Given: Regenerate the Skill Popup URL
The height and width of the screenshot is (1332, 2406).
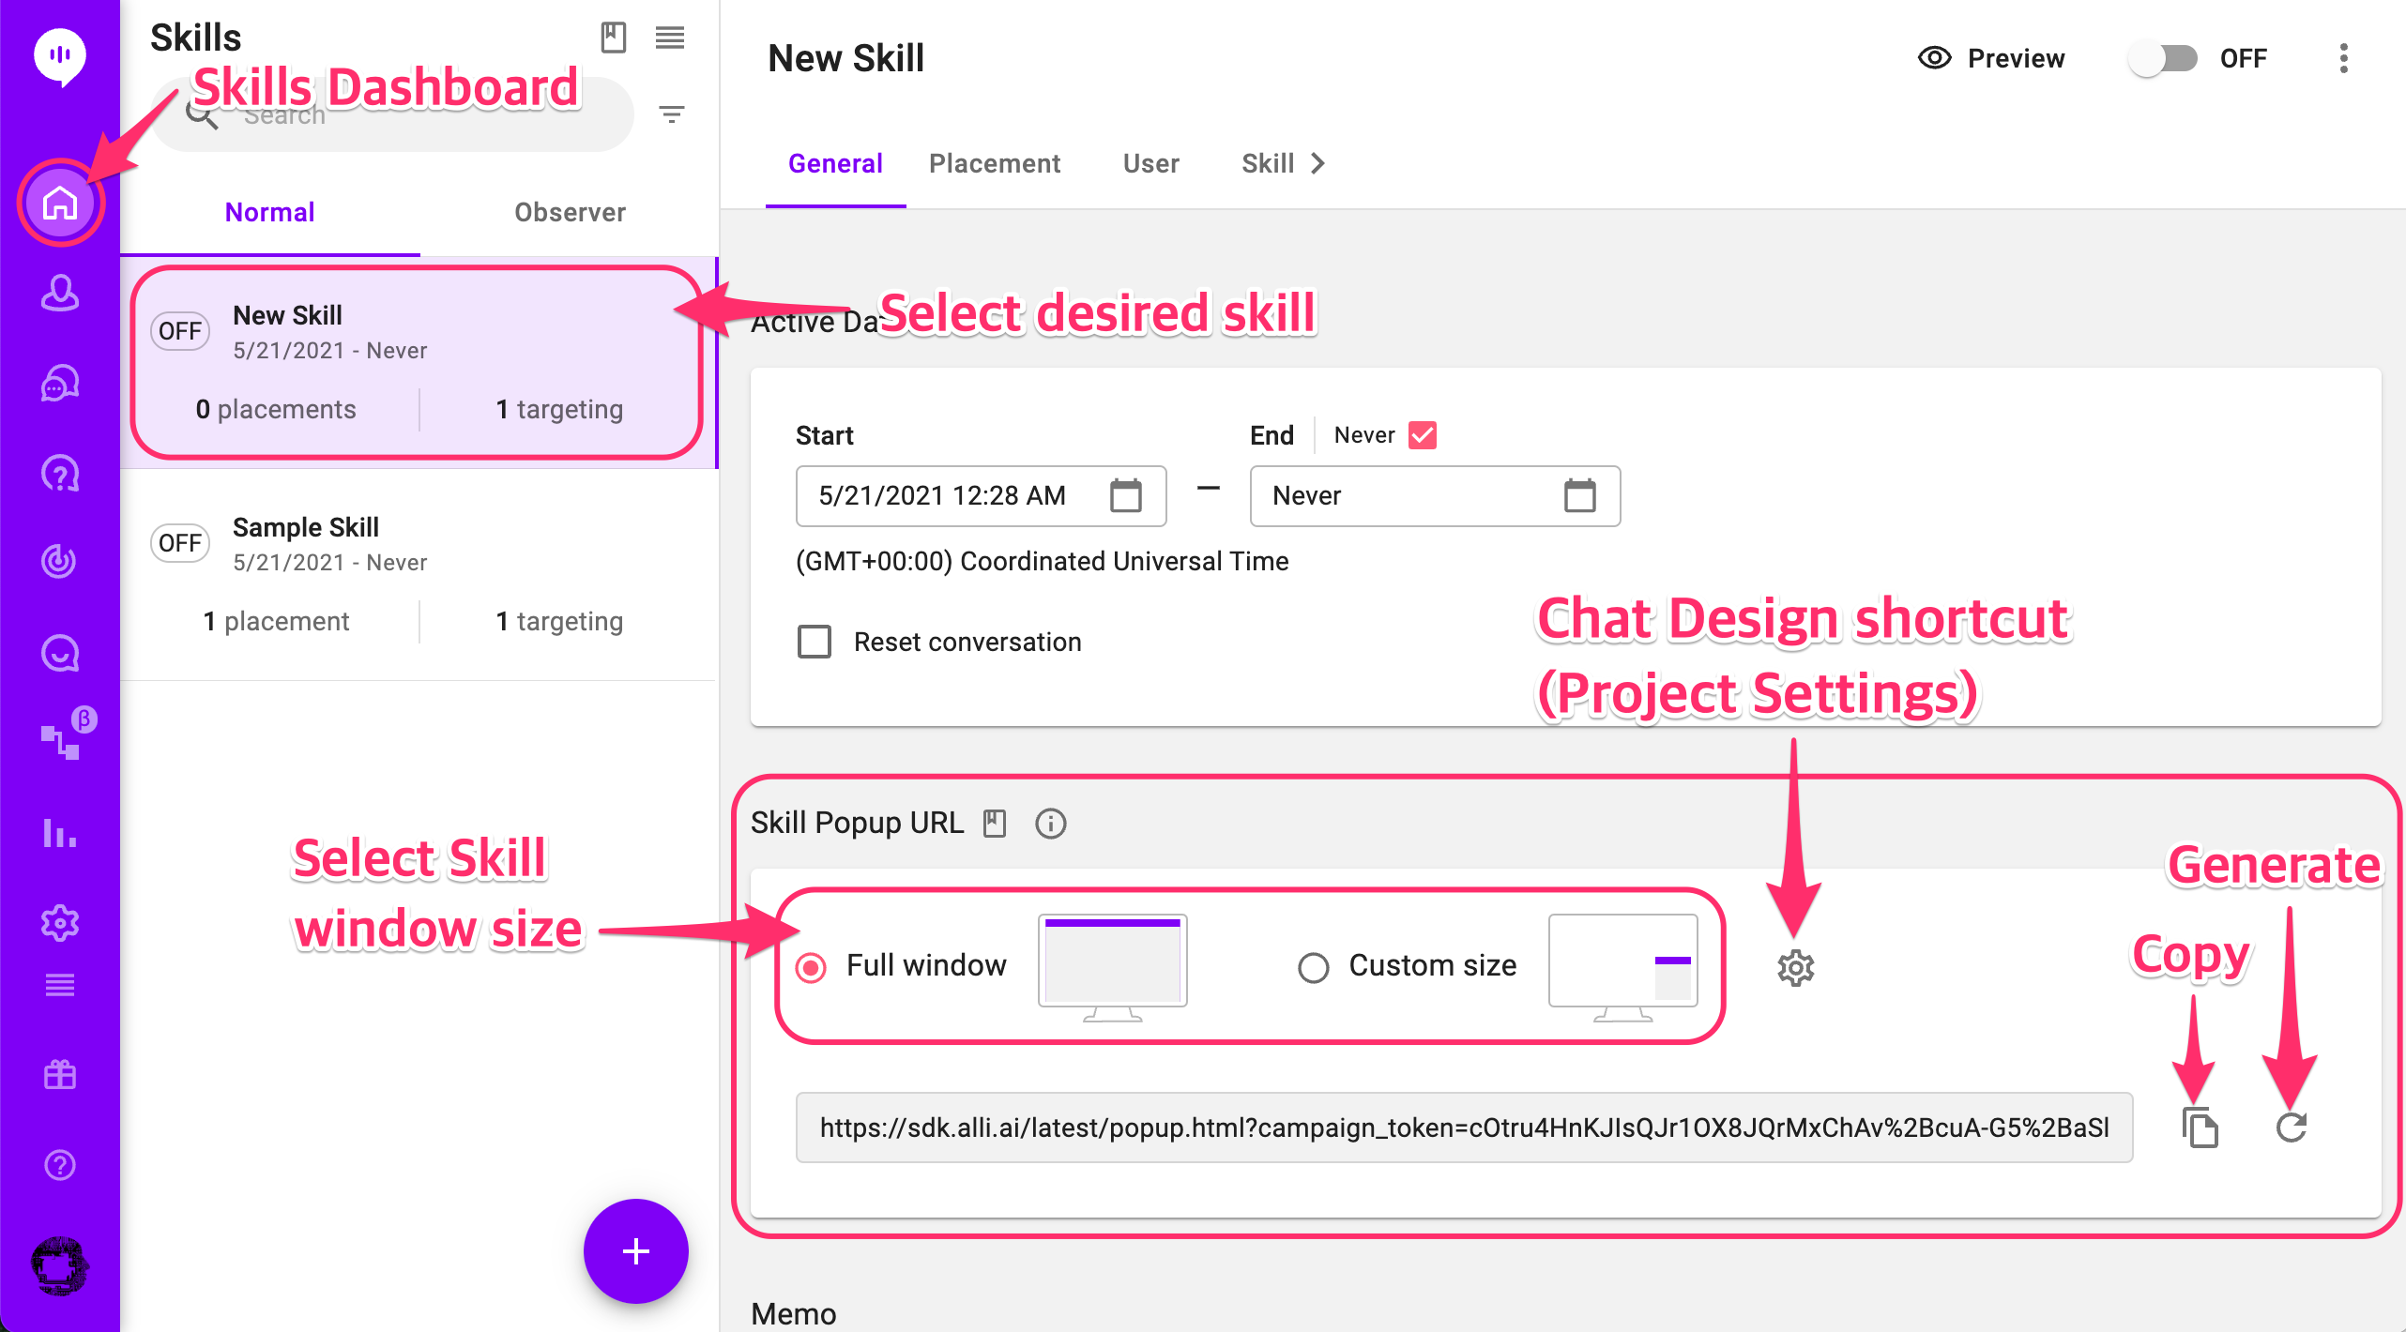Looking at the screenshot, I should (x=2291, y=1128).
